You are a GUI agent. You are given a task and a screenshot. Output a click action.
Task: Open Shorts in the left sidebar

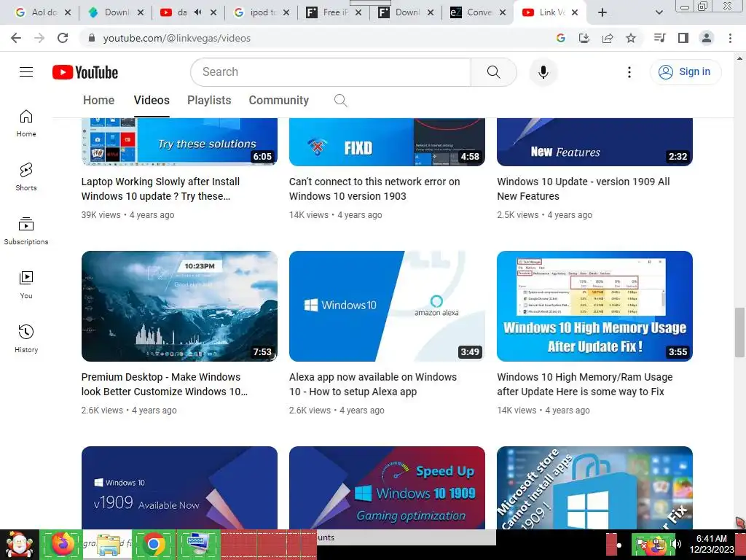[26, 177]
